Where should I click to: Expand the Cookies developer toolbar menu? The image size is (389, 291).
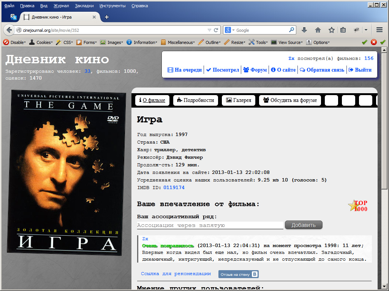41,42
